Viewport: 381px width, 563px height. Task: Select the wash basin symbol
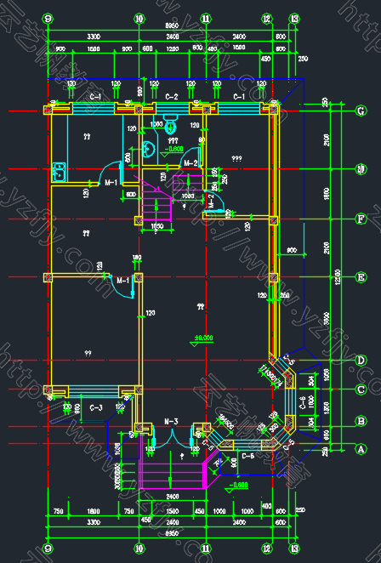coord(148,150)
